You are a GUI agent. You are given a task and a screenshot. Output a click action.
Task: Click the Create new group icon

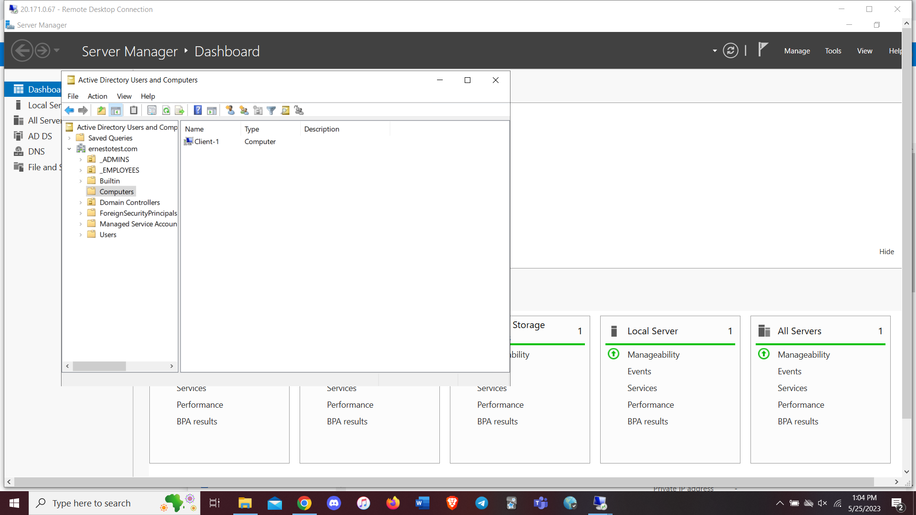pos(244,110)
